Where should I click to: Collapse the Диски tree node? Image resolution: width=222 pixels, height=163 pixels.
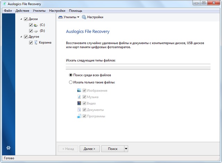pos(21,19)
